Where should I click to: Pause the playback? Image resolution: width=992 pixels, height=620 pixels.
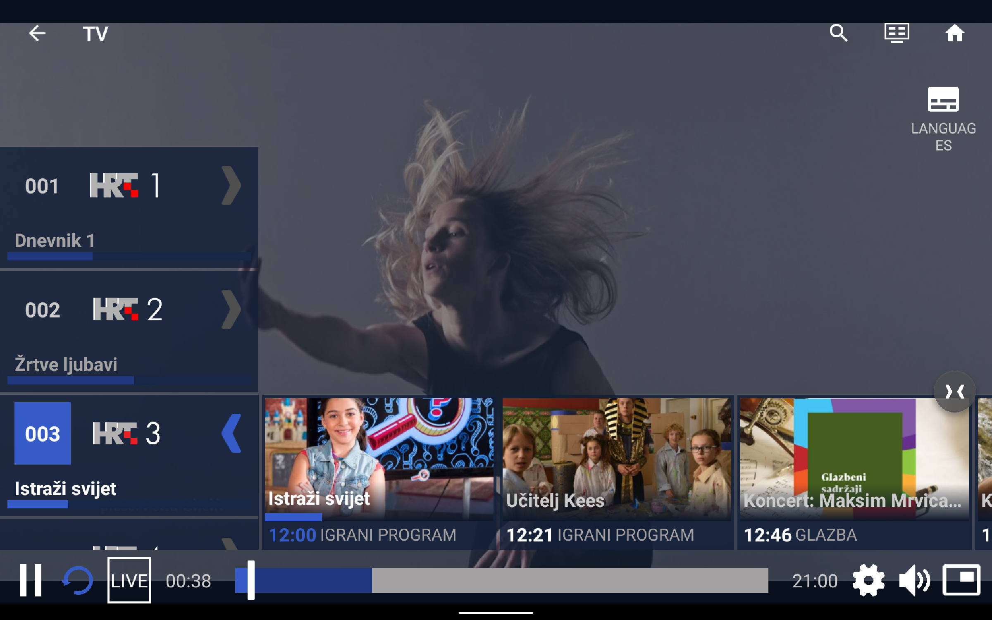coord(31,580)
